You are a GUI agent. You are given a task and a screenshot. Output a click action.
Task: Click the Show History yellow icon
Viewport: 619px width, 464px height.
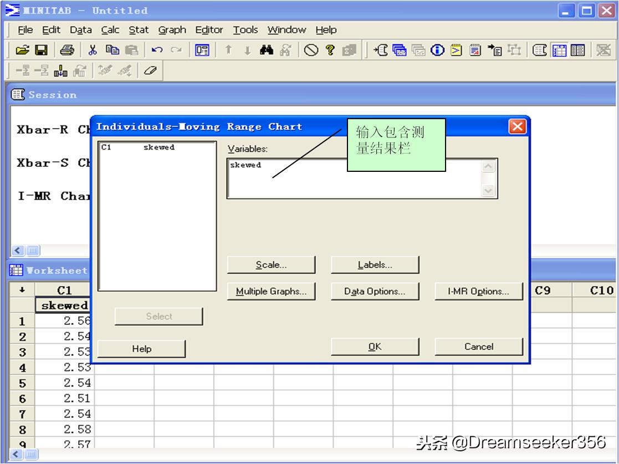tap(457, 50)
